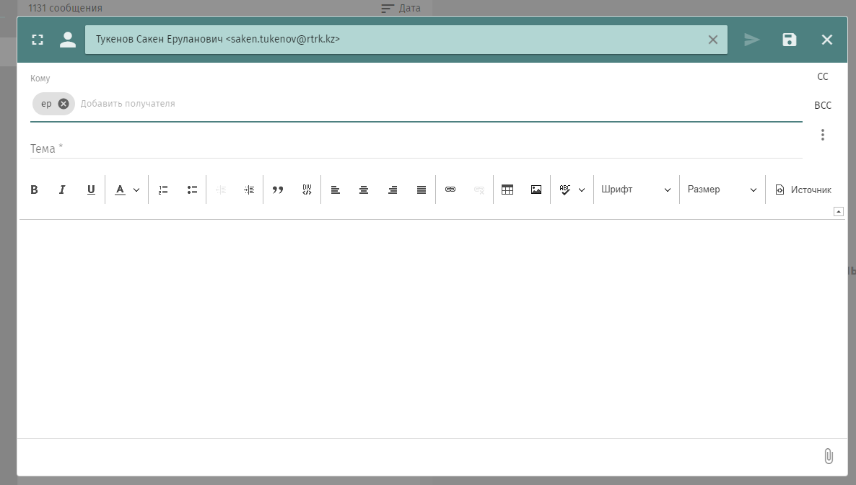Toggle italic text formatting
The width and height of the screenshot is (856, 485).
click(x=62, y=190)
